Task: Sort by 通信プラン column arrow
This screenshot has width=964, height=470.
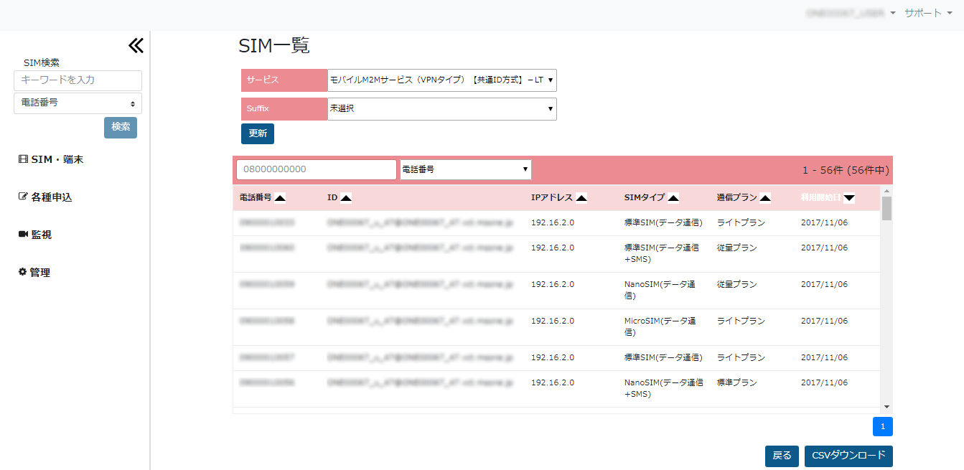Action: (x=765, y=197)
